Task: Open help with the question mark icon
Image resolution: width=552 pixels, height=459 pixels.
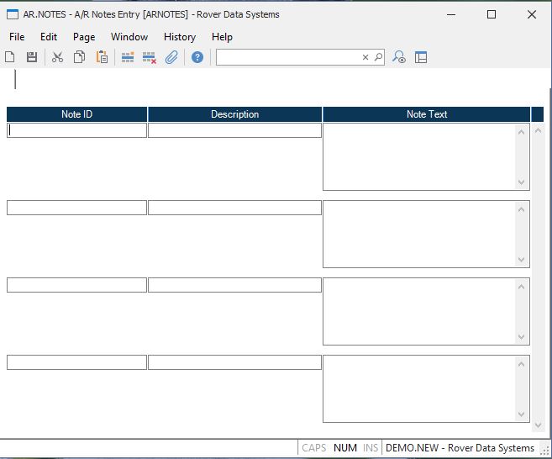Action: click(x=197, y=57)
